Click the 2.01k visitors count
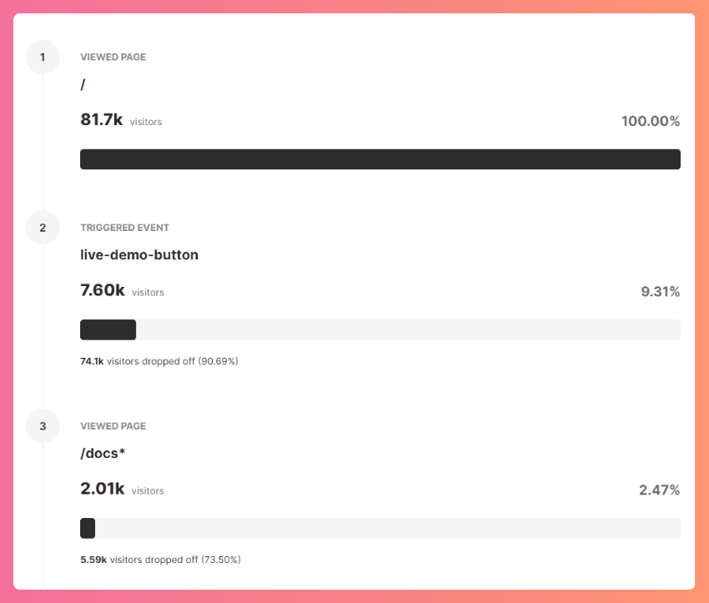Screen dimensions: 709x603 point(103,489)
